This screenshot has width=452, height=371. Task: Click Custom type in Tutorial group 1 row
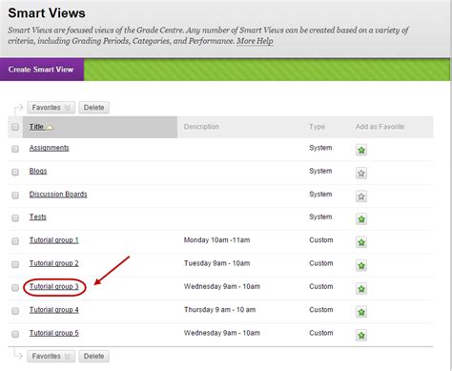321,240
